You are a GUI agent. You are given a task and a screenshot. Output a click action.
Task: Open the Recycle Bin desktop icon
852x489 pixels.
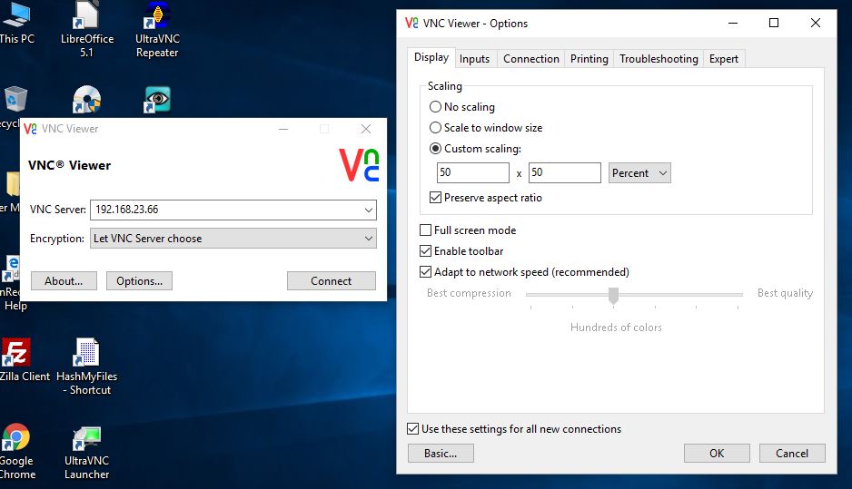click(x=15, y=101)
